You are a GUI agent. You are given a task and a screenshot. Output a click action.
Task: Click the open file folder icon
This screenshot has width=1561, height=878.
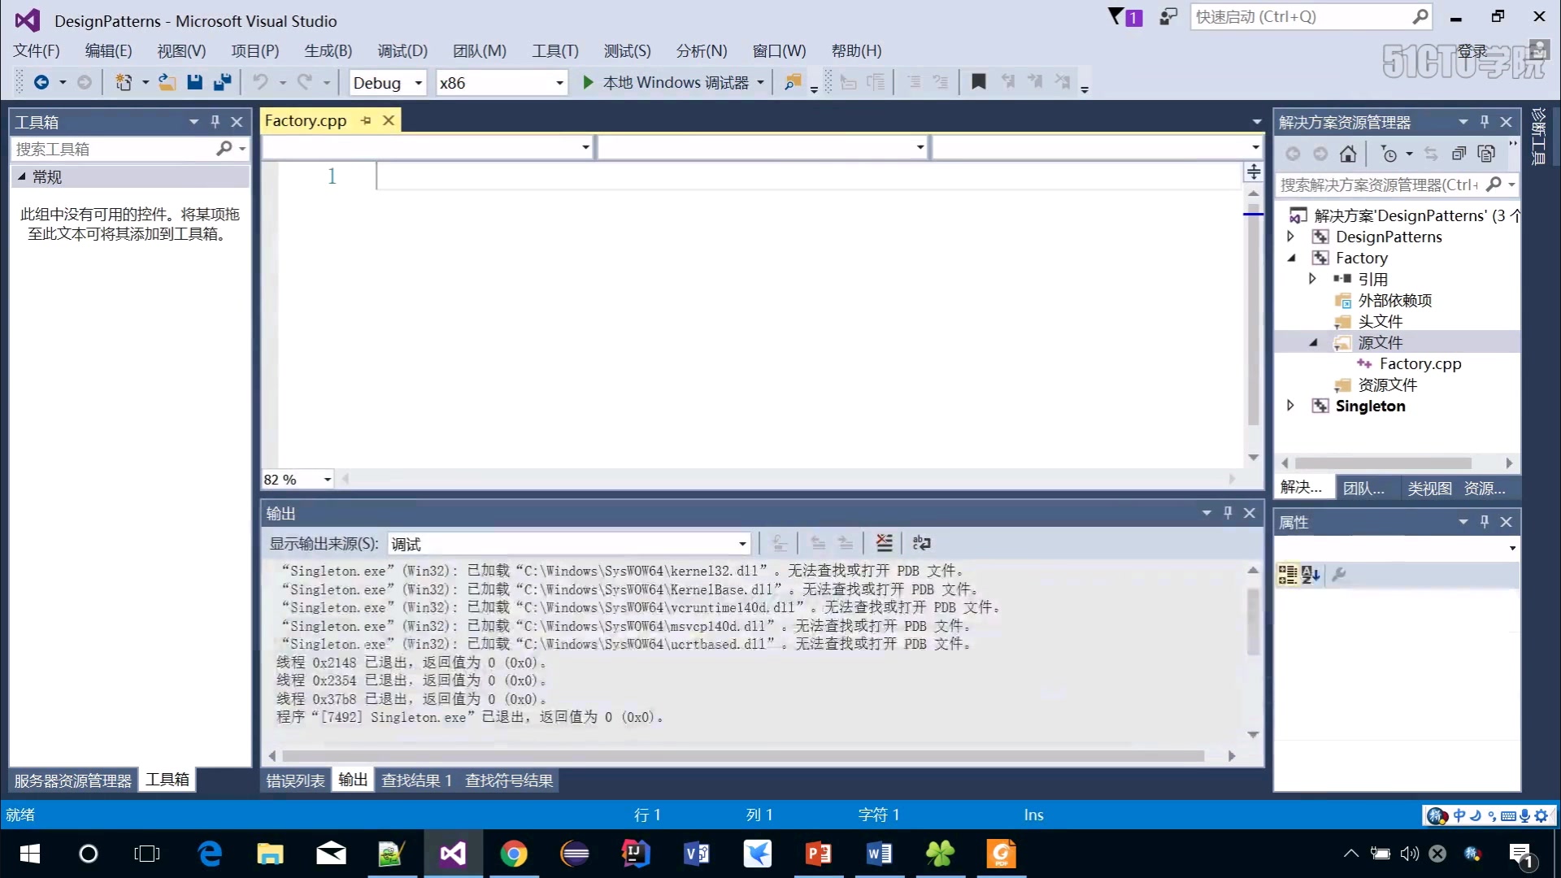click(x=167, y=82)
